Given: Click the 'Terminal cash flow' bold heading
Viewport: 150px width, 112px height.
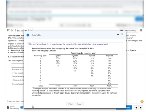Looking at the screenshot, I should click(x=16, y=36).
